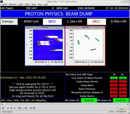Toggle elapsed time display 00:00/00:00

[121, 112]
